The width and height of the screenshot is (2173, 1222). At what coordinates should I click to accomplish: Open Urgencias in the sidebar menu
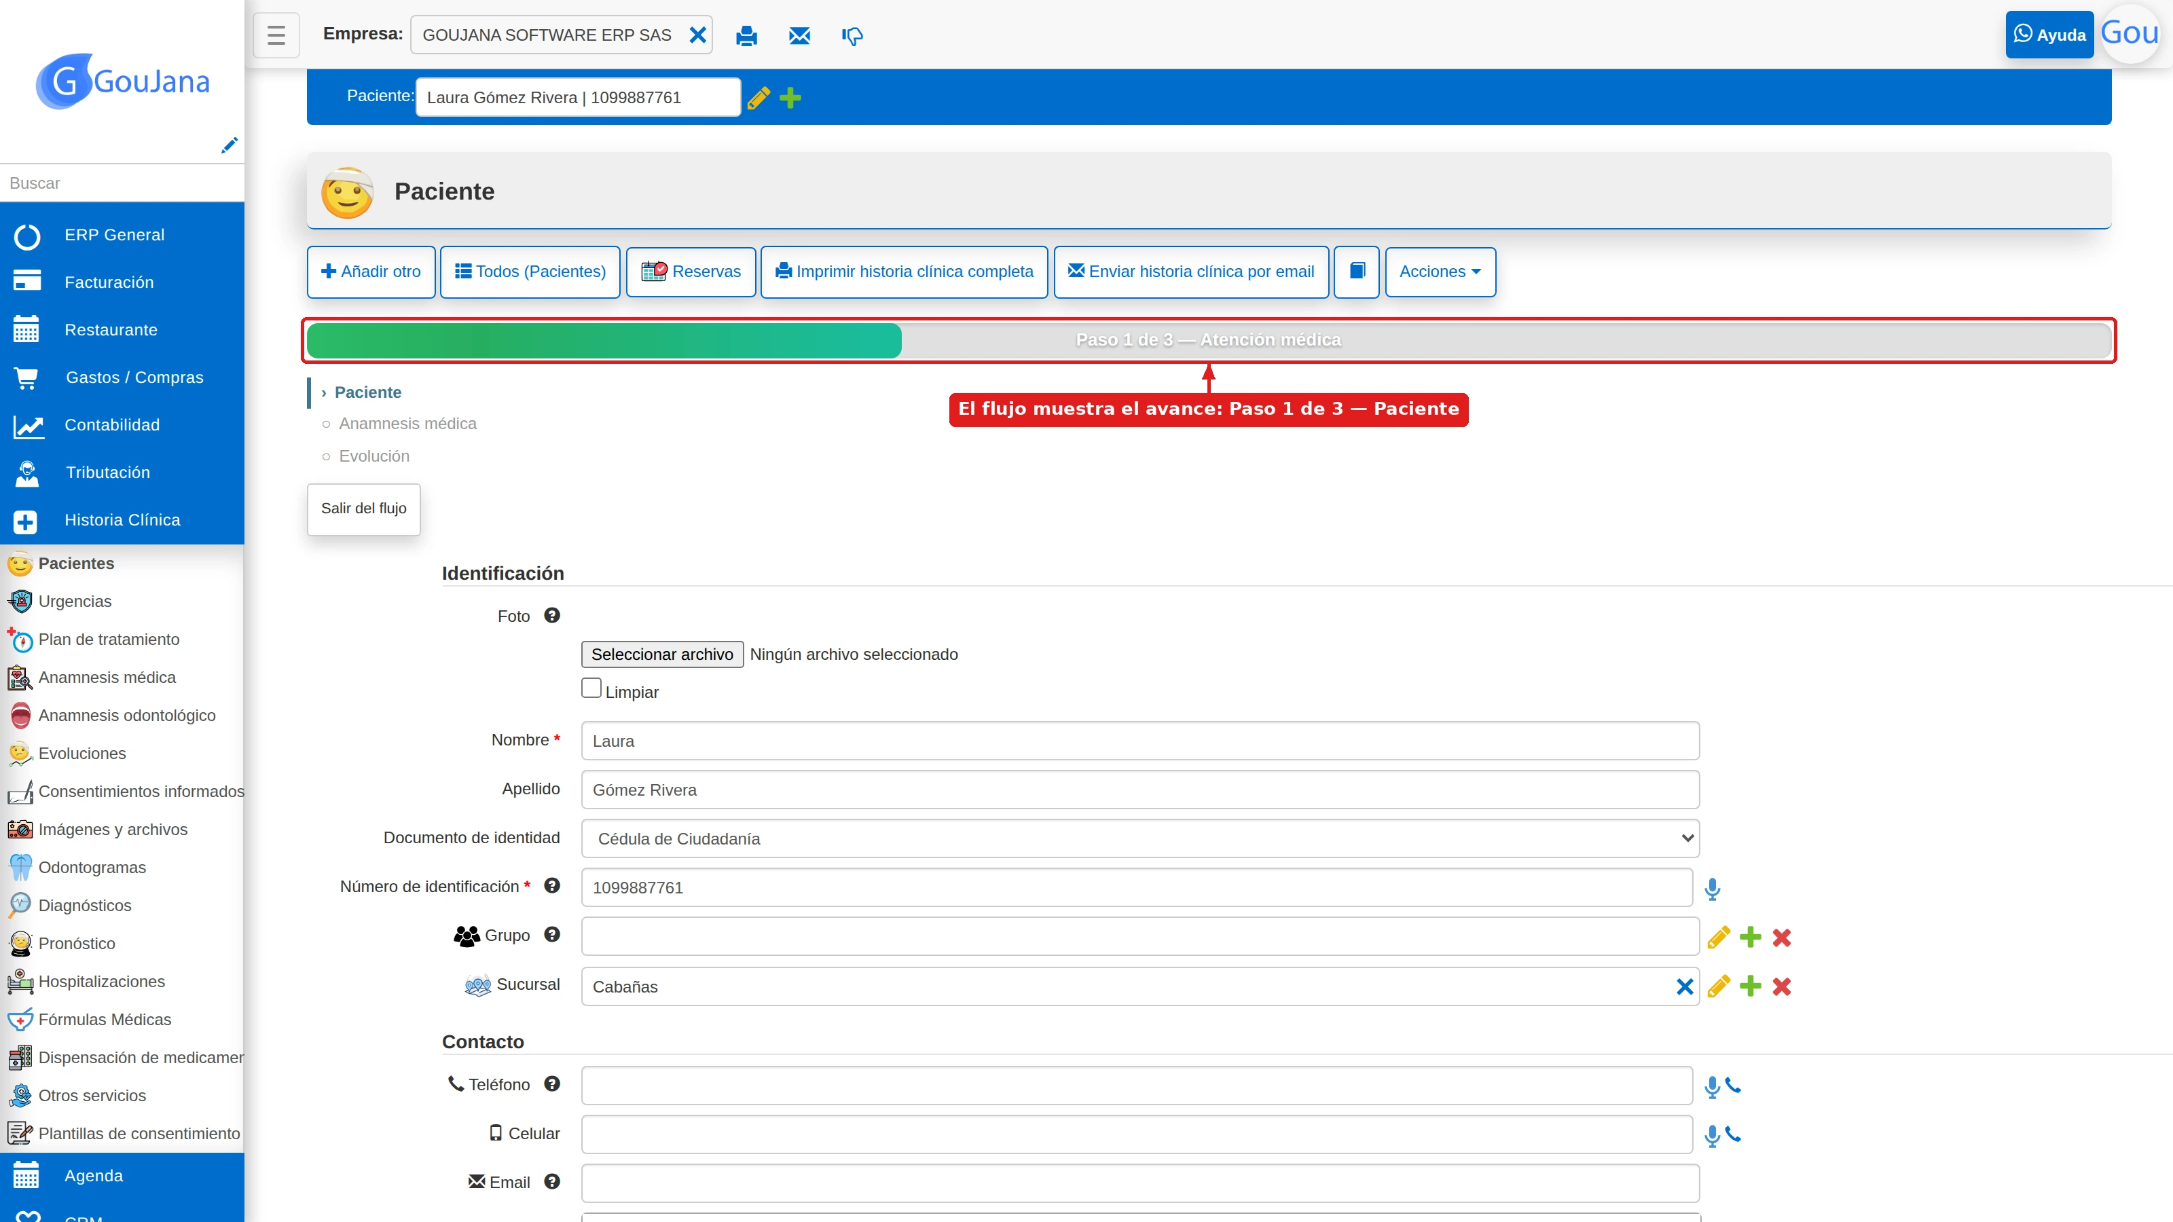75,601
